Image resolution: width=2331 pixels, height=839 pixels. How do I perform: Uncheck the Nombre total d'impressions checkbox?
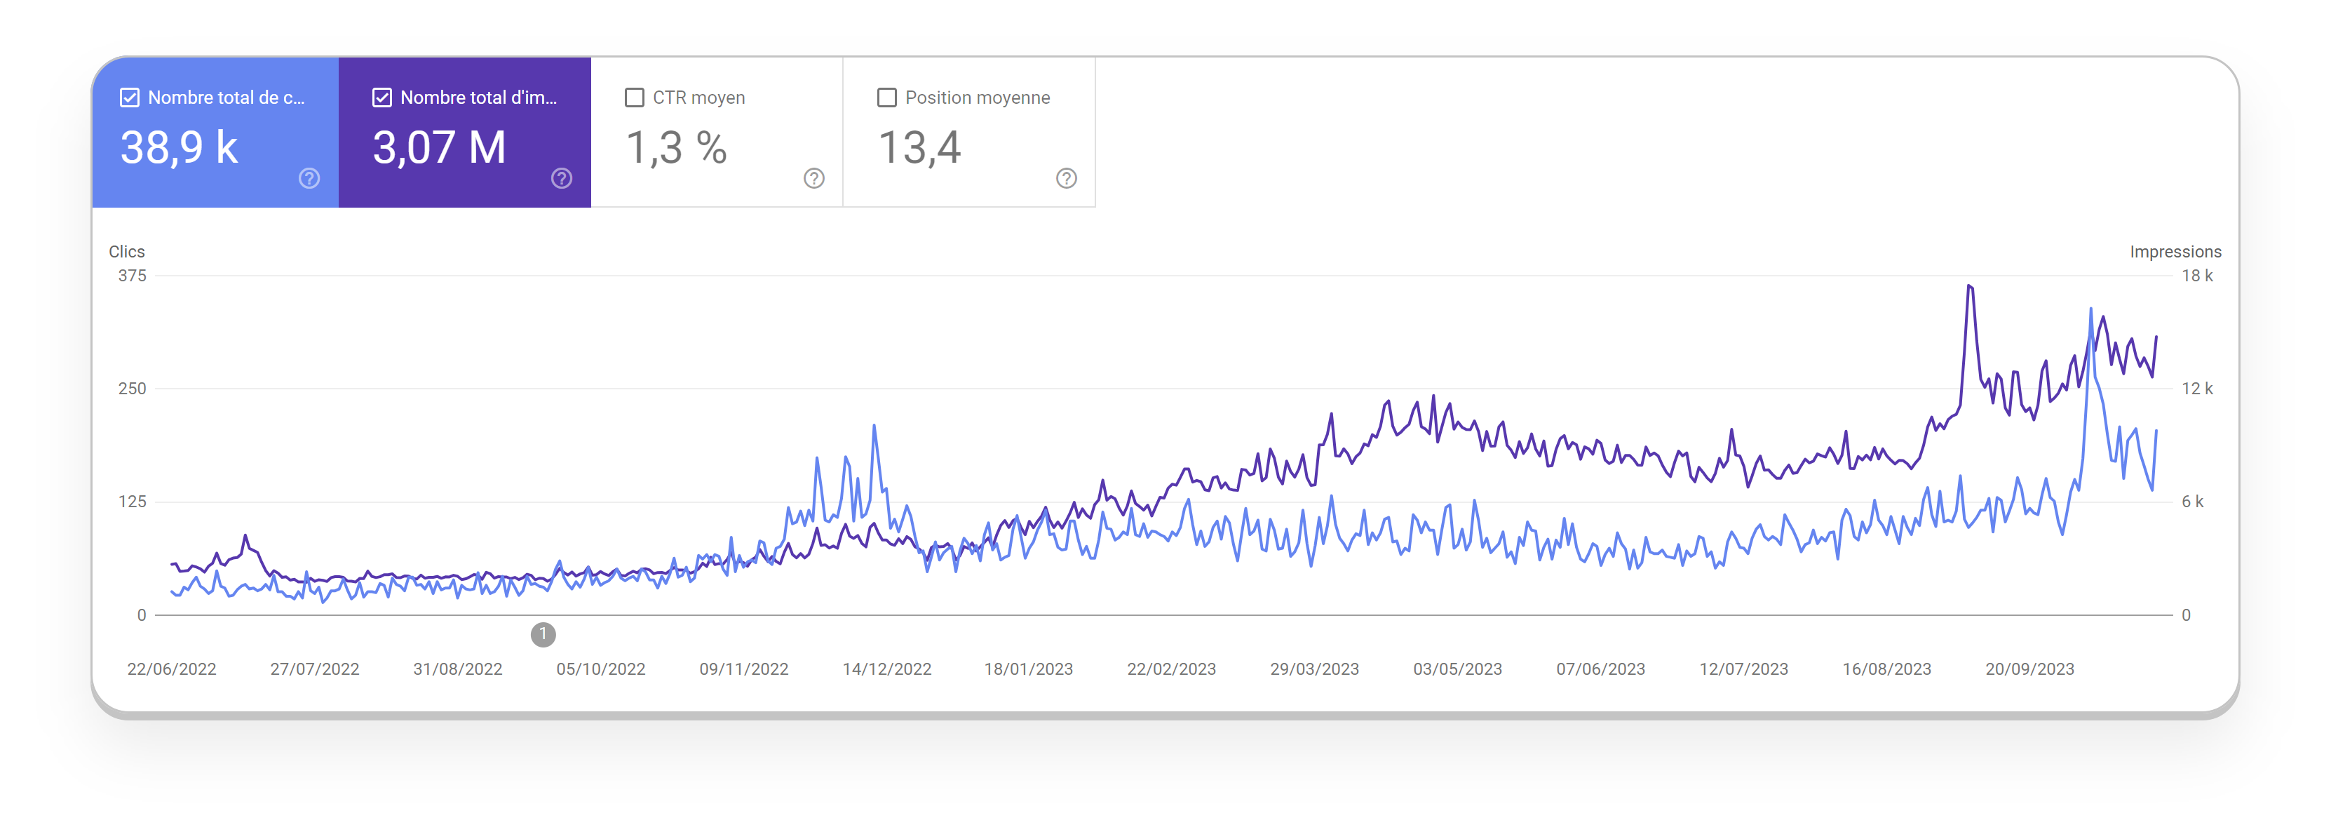(383, 98)
